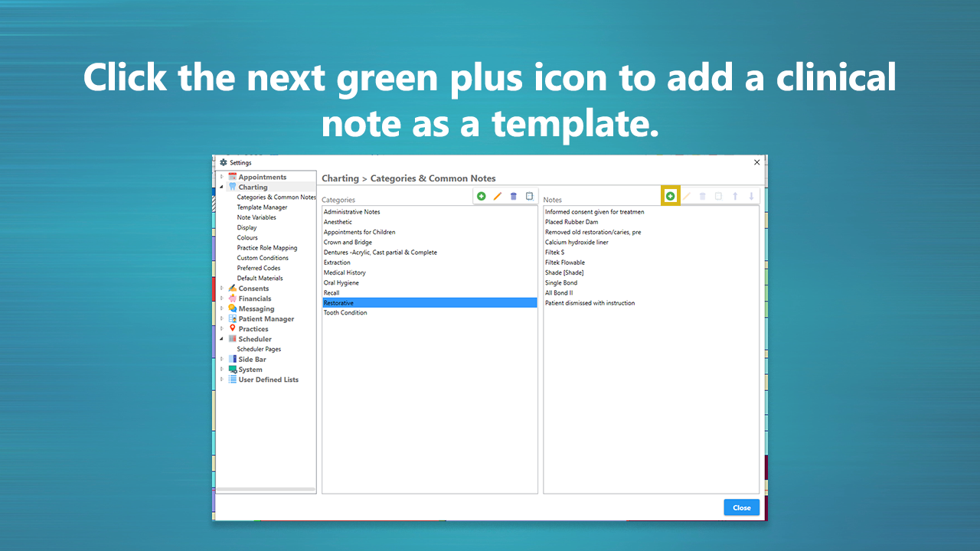Click the move-note-down arrow icon
This screenshot has height=551, width=980.
coord(750,196)
